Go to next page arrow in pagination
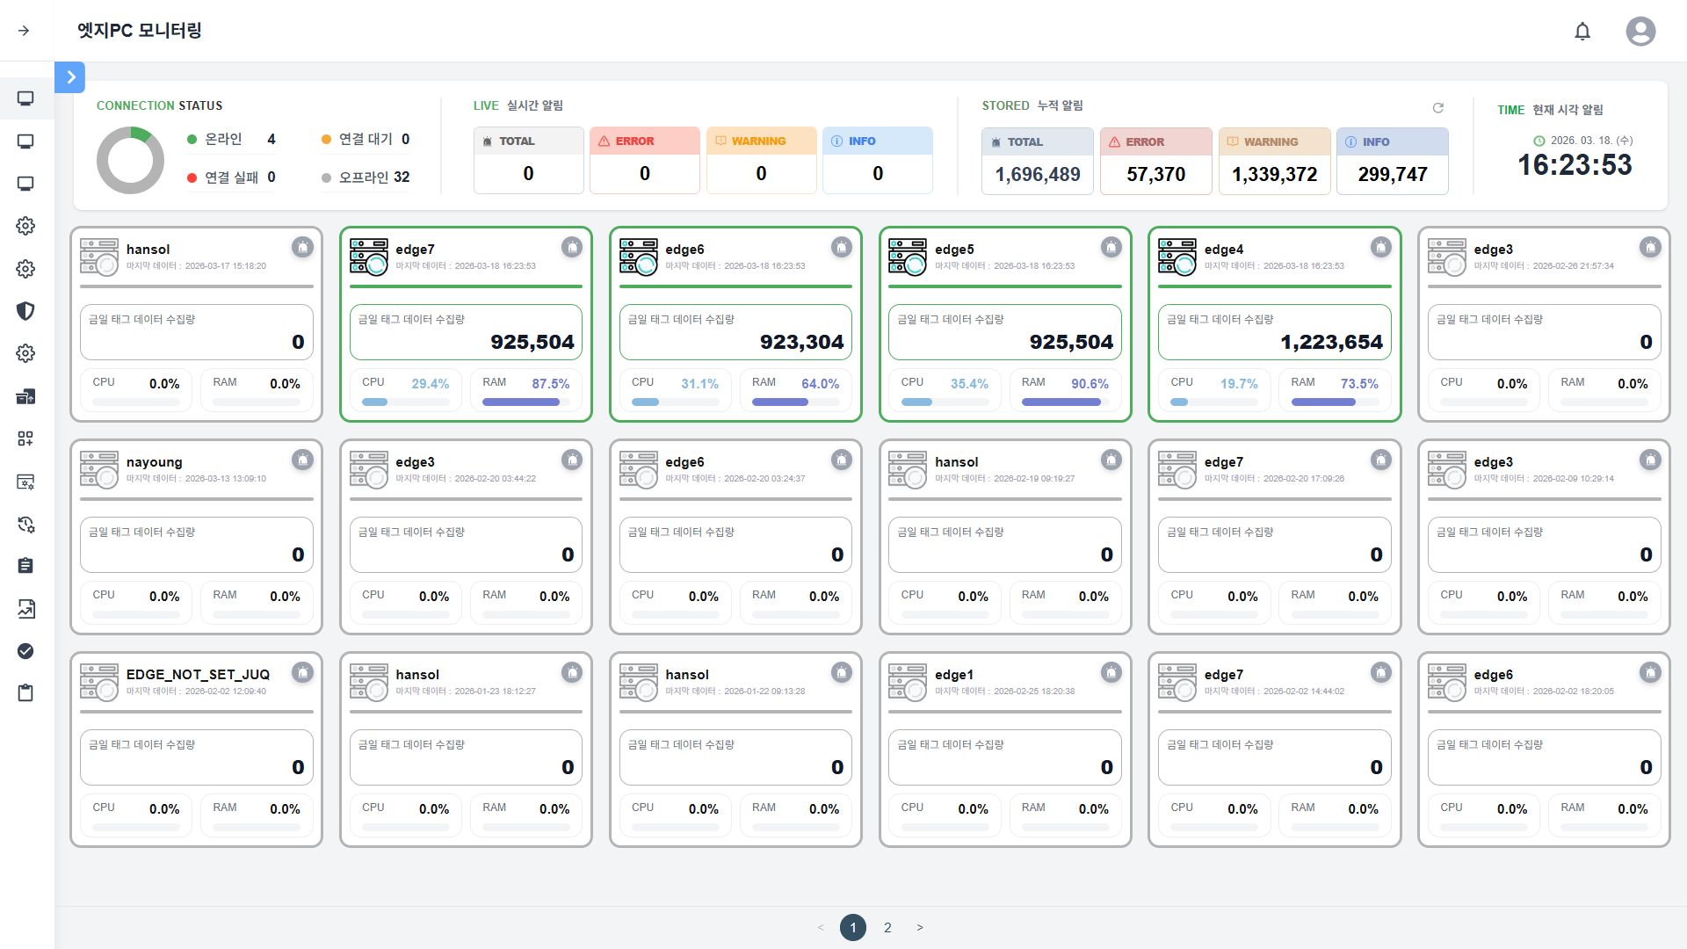 point(920,927)
